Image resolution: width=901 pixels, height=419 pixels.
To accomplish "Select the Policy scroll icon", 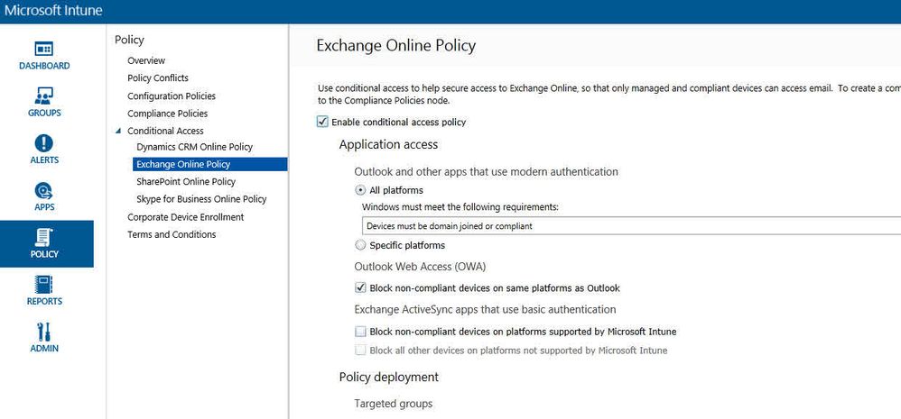I will (x=44, y=237).
